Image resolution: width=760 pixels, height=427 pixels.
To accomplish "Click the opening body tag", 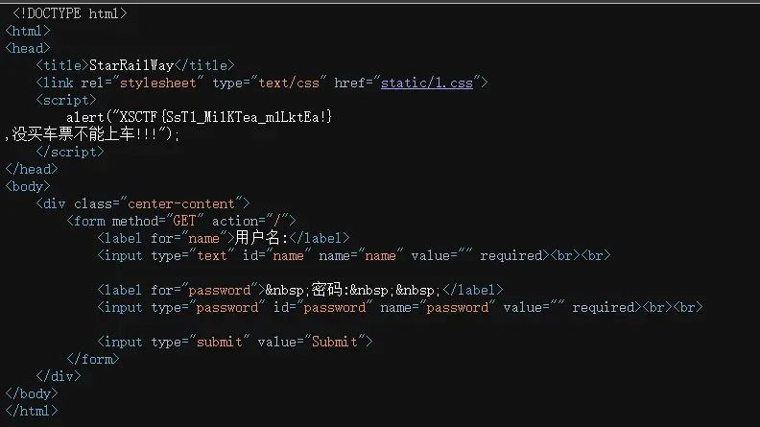I will tap(28, 186).
